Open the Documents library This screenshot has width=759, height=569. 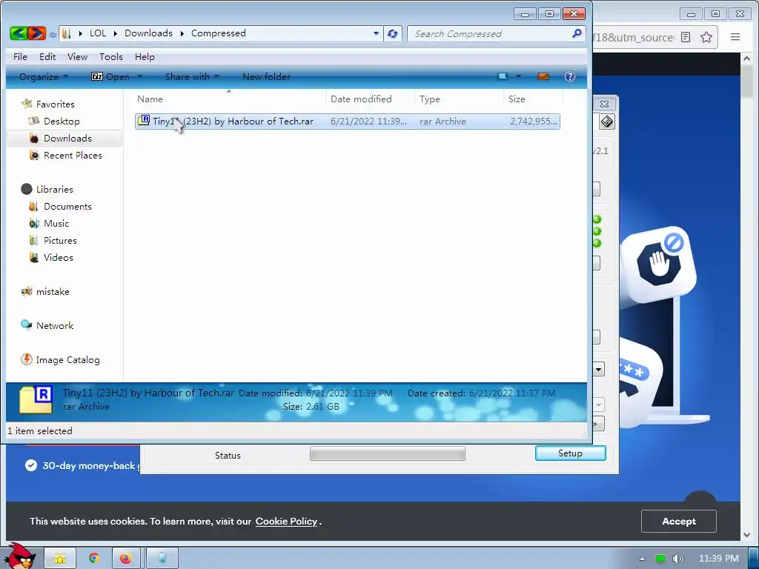pyautogui.click(x=67, y=207)
